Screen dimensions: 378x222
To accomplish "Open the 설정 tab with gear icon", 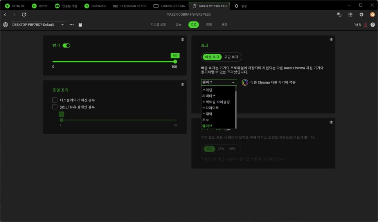I will tap(241, 6).
